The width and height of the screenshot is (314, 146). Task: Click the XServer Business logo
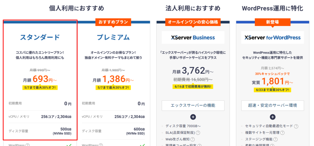[193, 38]
